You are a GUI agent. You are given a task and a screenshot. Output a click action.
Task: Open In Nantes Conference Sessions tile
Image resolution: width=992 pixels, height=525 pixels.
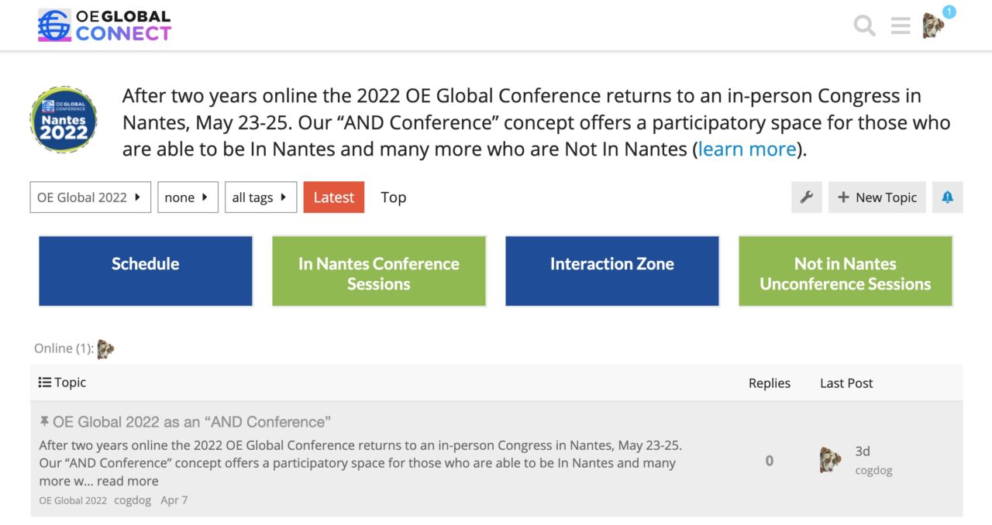[379, 271]
